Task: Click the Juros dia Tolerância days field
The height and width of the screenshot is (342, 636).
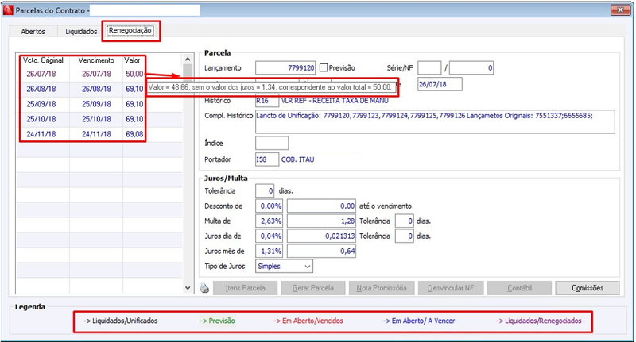Action: click(405, 236)
